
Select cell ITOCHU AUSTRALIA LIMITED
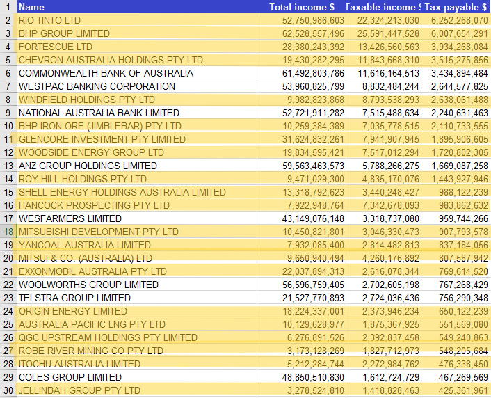[137, 364]
